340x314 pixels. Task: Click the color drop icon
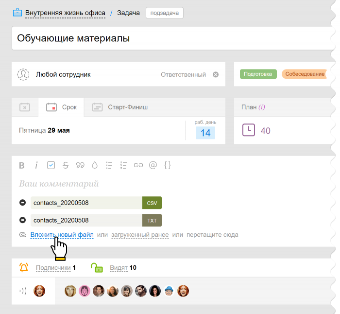coord(95,165)
